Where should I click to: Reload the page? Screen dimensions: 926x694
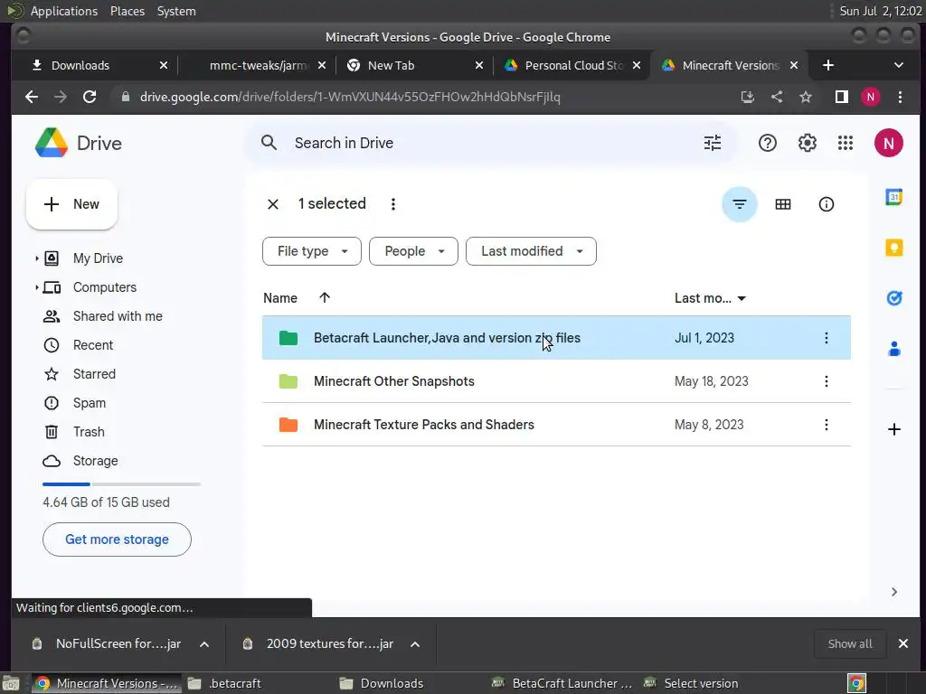click(x=90, y=97)
